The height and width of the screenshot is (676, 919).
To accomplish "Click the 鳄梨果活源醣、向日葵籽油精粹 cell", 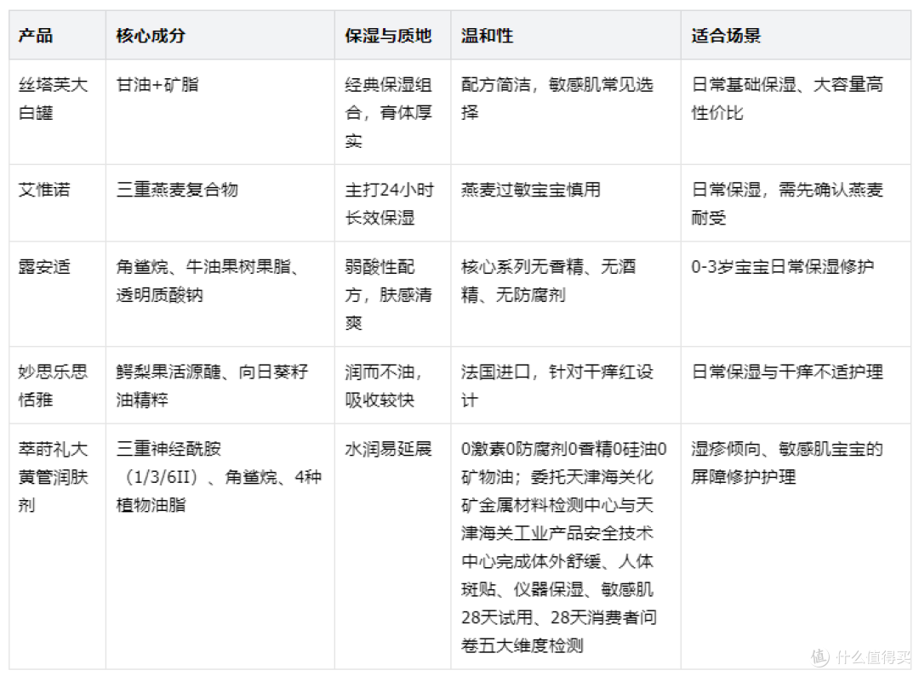I will point(220,385).
